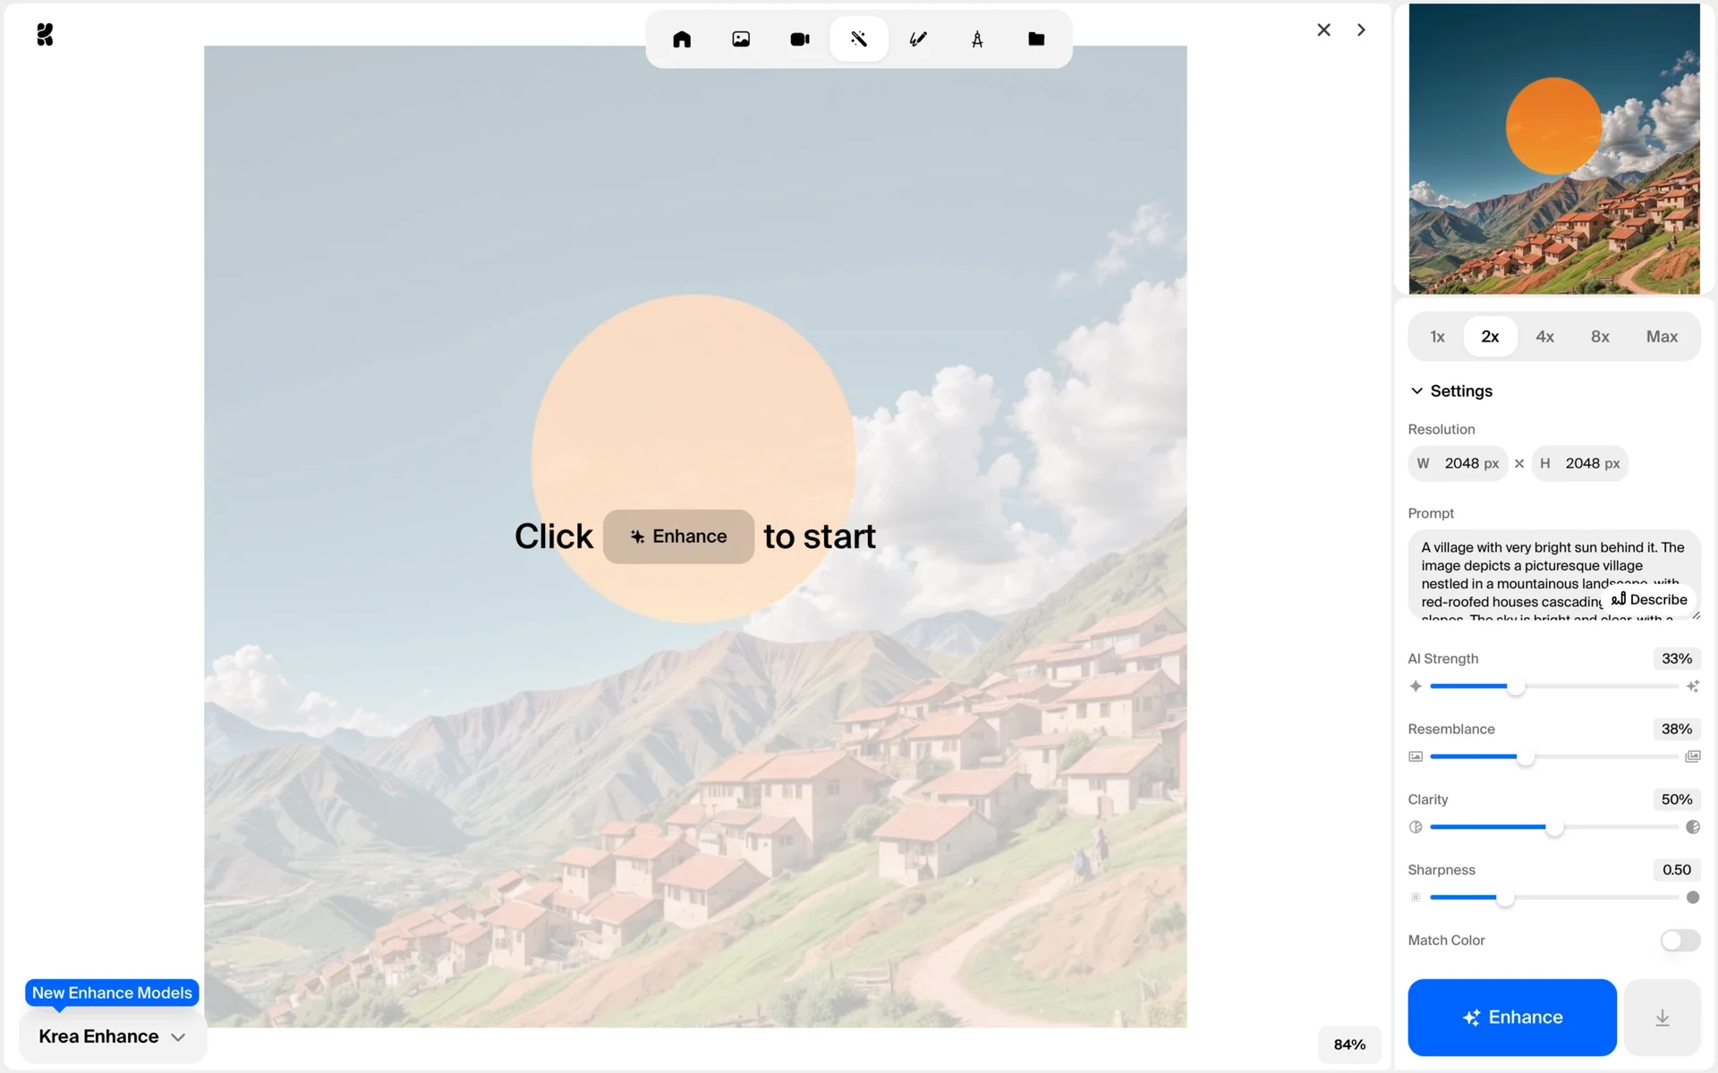The height and width of the screenshot is (1073, 1718).
Task: Open the folder assets icon
Action: tap(1036, 39)
